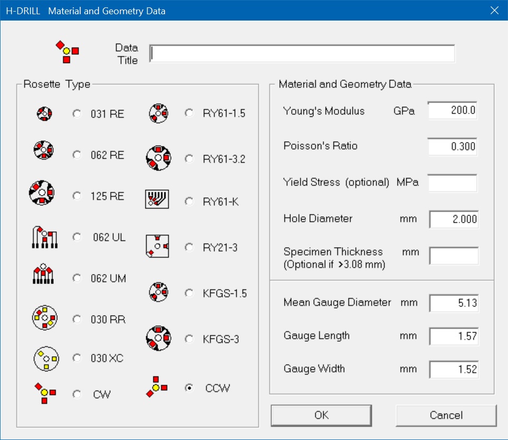The image size is (508, 440).
Task: Click the selected CCW radio button
Action: pos(189,388)
